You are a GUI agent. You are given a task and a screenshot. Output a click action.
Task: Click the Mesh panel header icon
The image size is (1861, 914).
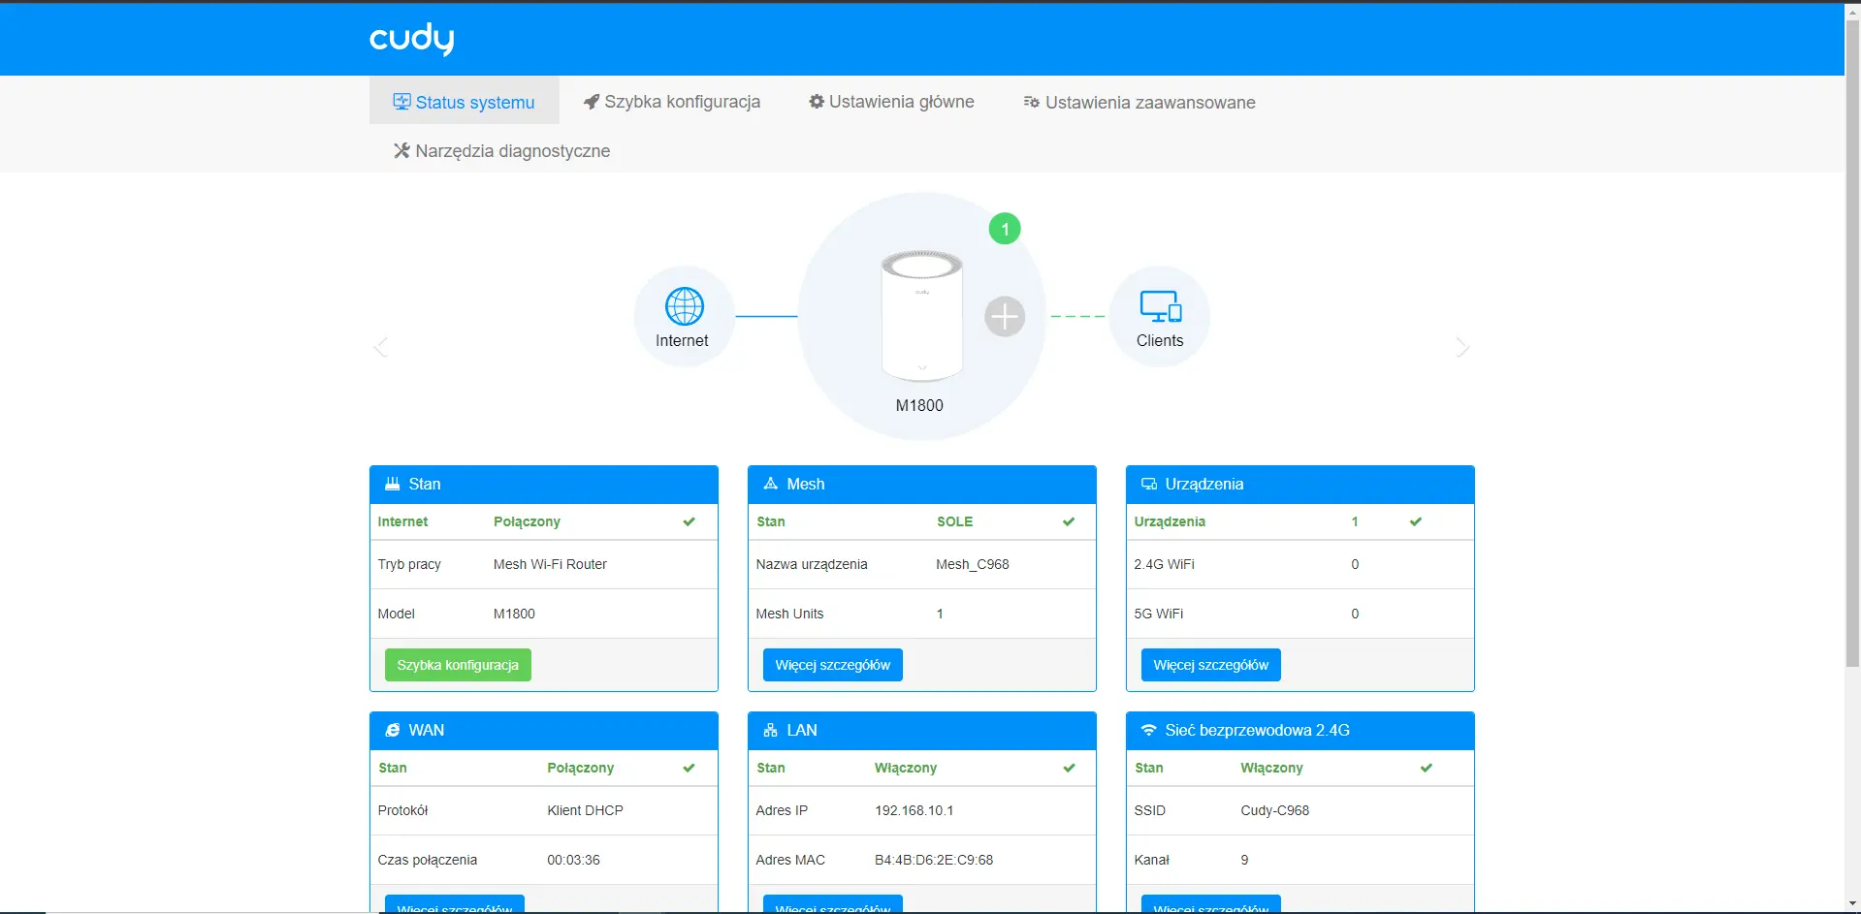click(771, 484)
